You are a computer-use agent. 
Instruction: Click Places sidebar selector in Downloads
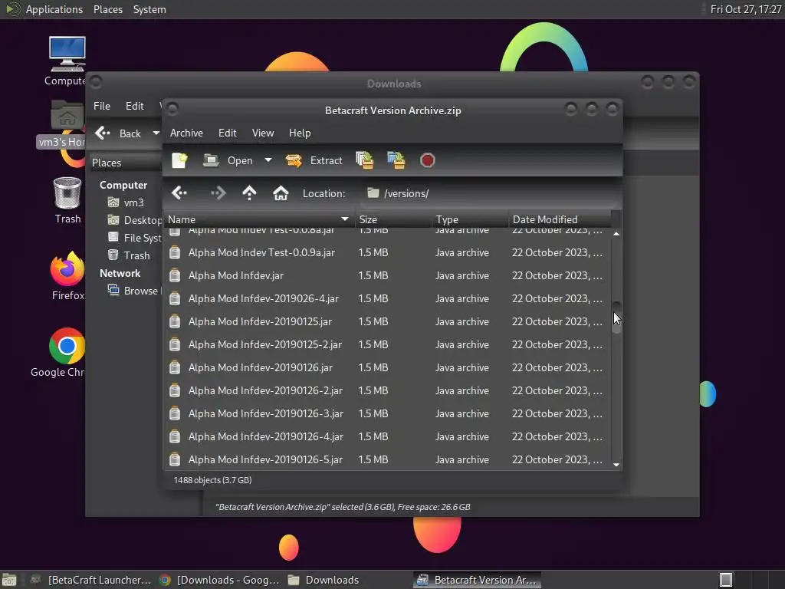click(125, 163)
